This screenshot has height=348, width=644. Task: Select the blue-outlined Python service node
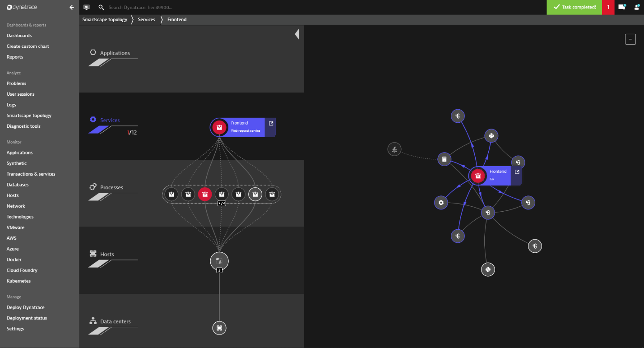pos(491,136)
